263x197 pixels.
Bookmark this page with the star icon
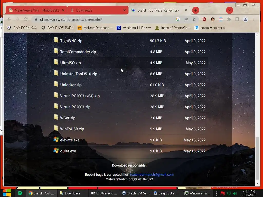coord(194,19)
